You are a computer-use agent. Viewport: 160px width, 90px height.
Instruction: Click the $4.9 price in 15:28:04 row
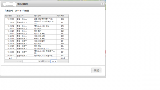point(62,43)
